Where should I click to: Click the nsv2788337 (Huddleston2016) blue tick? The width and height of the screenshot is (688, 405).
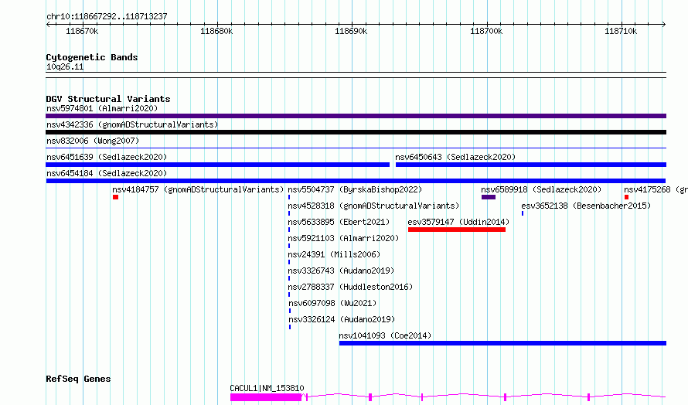289,294
